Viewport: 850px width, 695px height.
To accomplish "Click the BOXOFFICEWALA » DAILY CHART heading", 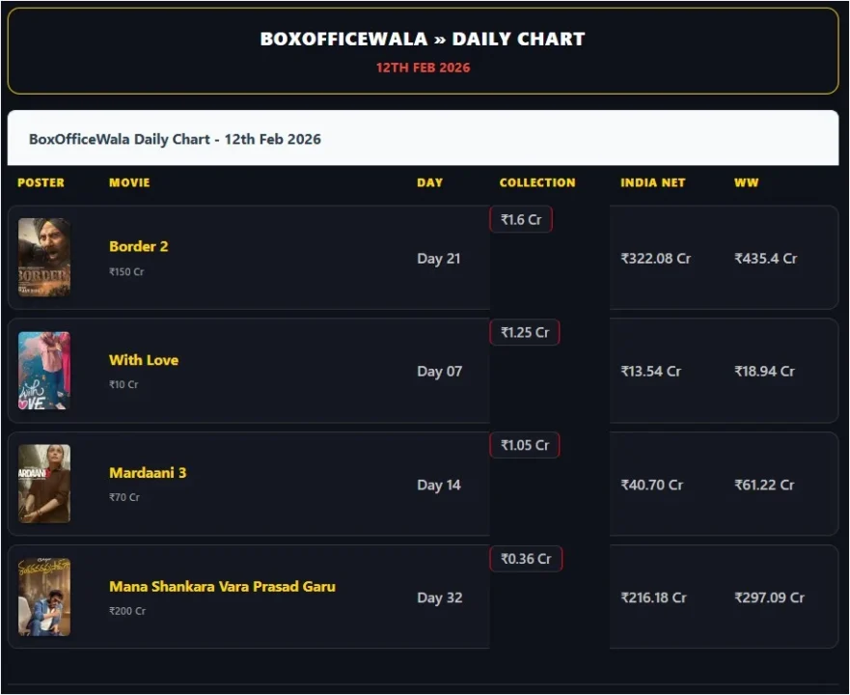I will [423, 40].
